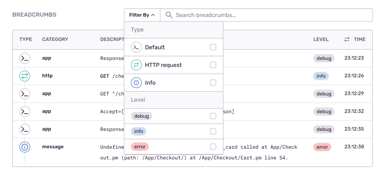This screenshot has width=385, height=175.
Task: Click the red error badge in the message row
Action: click(x=322, y=147)
